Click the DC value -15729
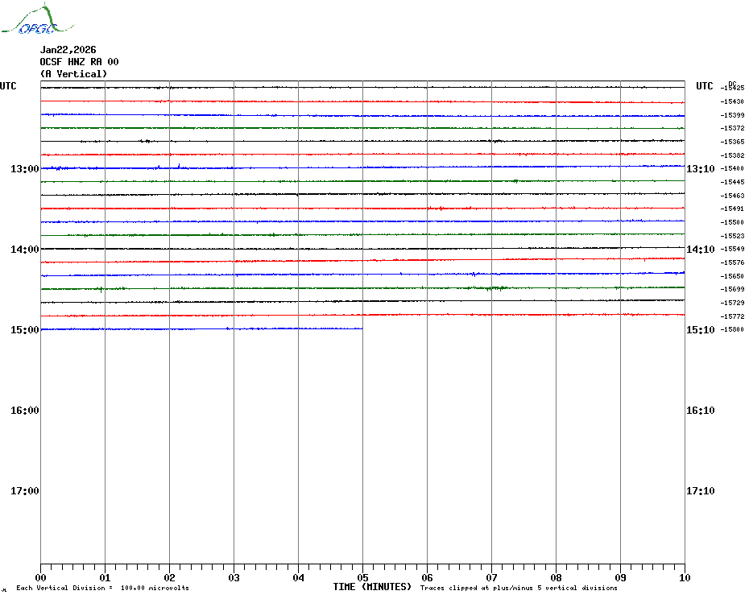 [732, 303]
